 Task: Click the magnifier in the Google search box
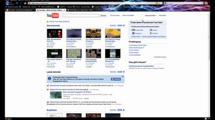click(202, 3)
